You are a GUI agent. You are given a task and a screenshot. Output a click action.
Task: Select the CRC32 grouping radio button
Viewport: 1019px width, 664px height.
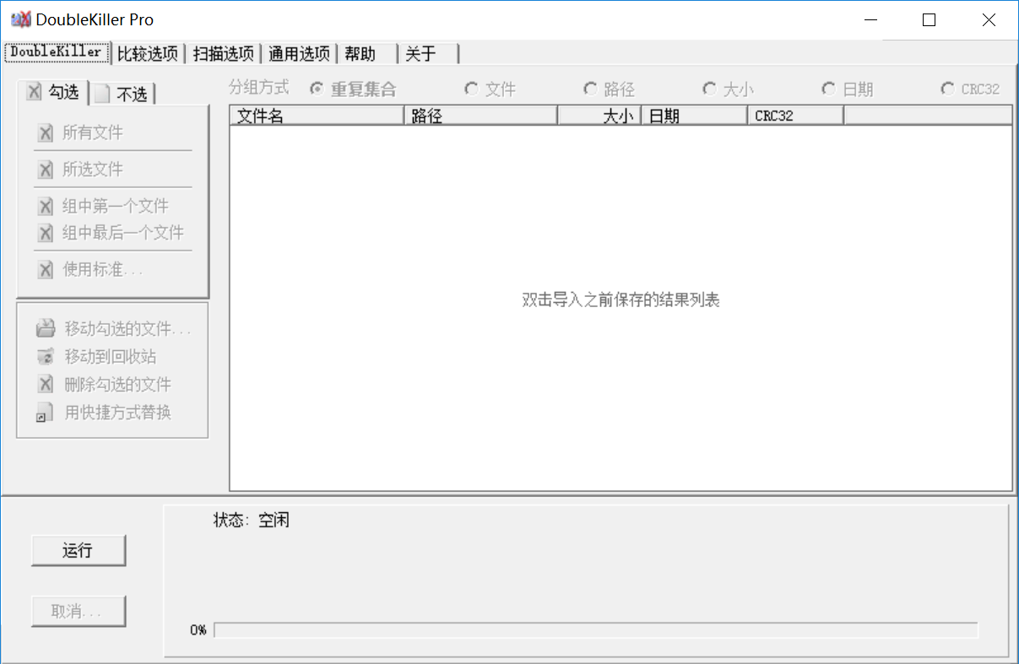pos(947,88)
